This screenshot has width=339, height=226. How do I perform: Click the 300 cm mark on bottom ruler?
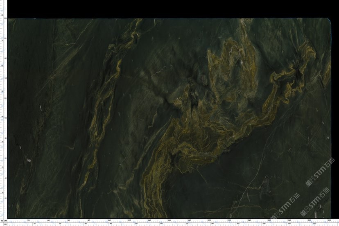click(310, 220)
